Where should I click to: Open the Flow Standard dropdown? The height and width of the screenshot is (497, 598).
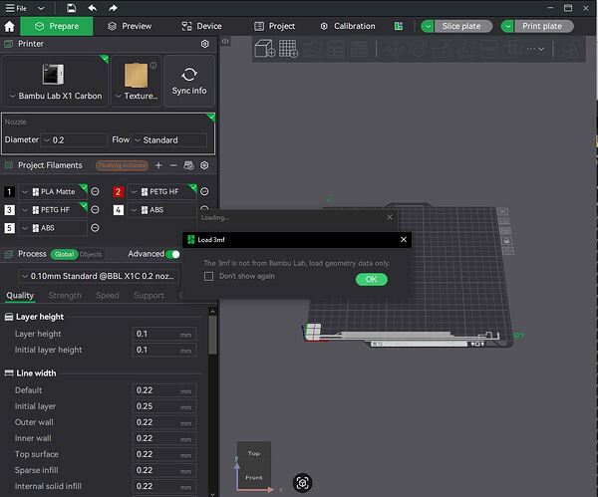(x=169, y=140)
